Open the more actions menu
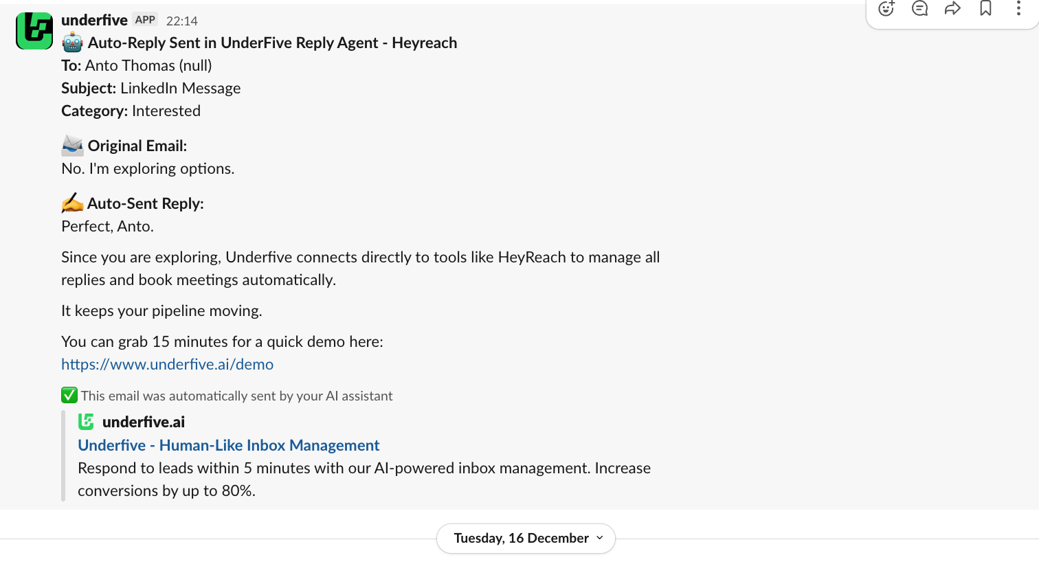Image resolution: width=1039 pixels, height=564 pixels. [x=1018, y=9]
